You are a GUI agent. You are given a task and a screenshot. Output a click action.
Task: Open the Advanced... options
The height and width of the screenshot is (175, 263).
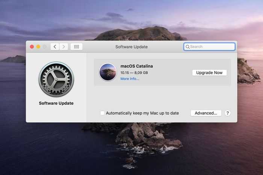(x=206, y=113)
